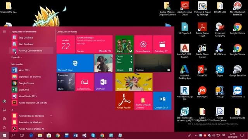
Task: Open Adobe Illustrator CS6 (64 Bit)
Action: pos(31,103)
